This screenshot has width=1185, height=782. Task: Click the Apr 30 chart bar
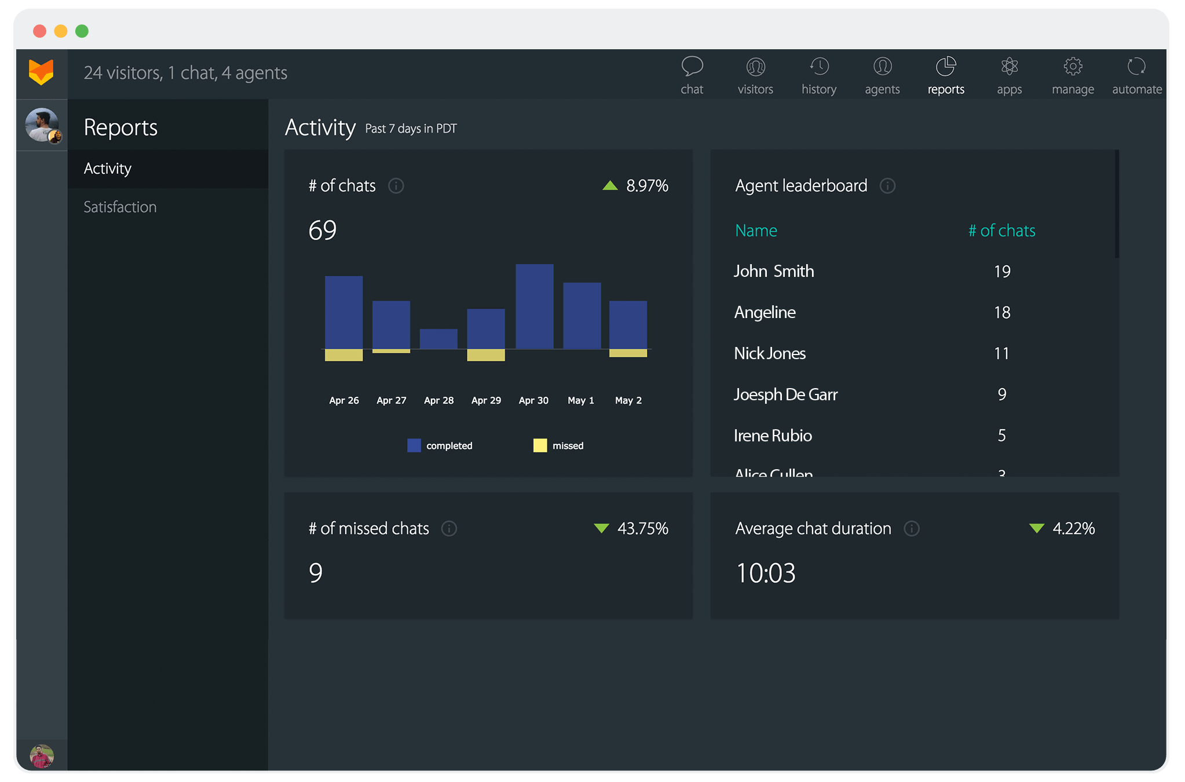pos(535,306)
